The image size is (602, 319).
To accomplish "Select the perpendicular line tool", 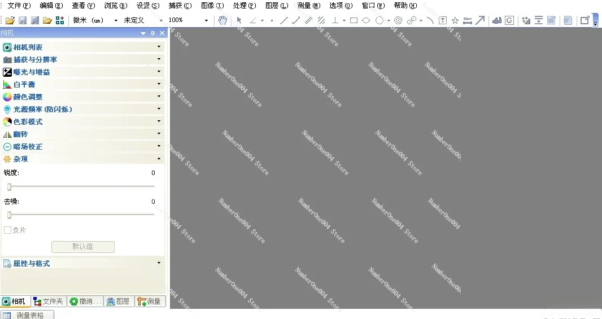I will click(x=335, y=20).
